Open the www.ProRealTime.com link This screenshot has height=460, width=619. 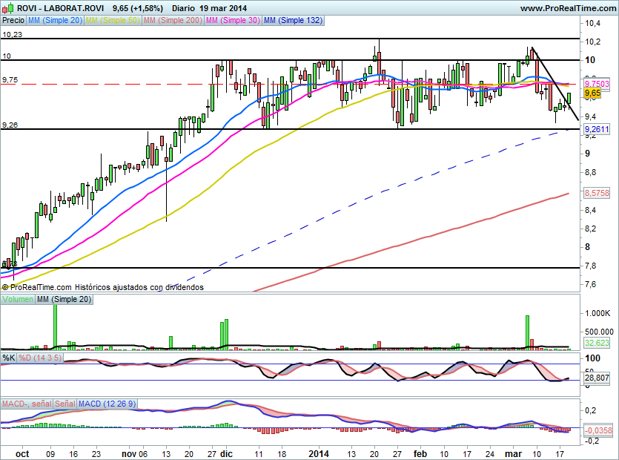coord(567,8)
